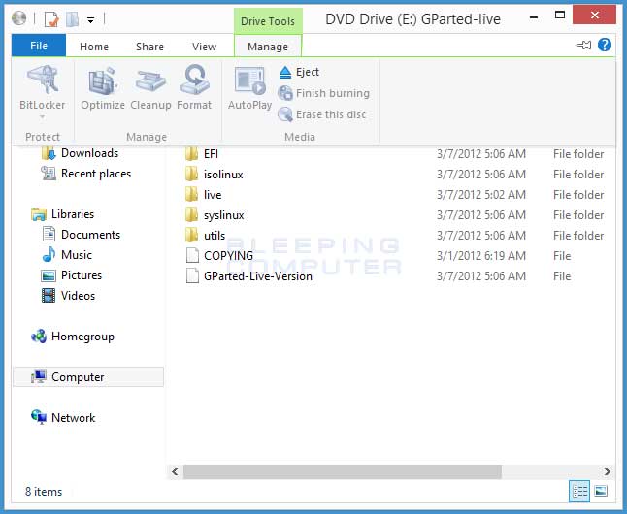Select Computer in the navigation pane
The width and height of the screenshot is (627, 514).
78,377
